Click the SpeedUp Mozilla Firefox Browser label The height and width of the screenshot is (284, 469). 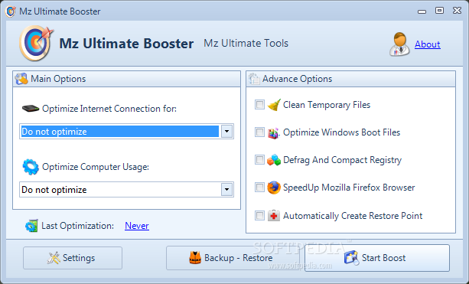pyautogui.click(x=349, y=188)
